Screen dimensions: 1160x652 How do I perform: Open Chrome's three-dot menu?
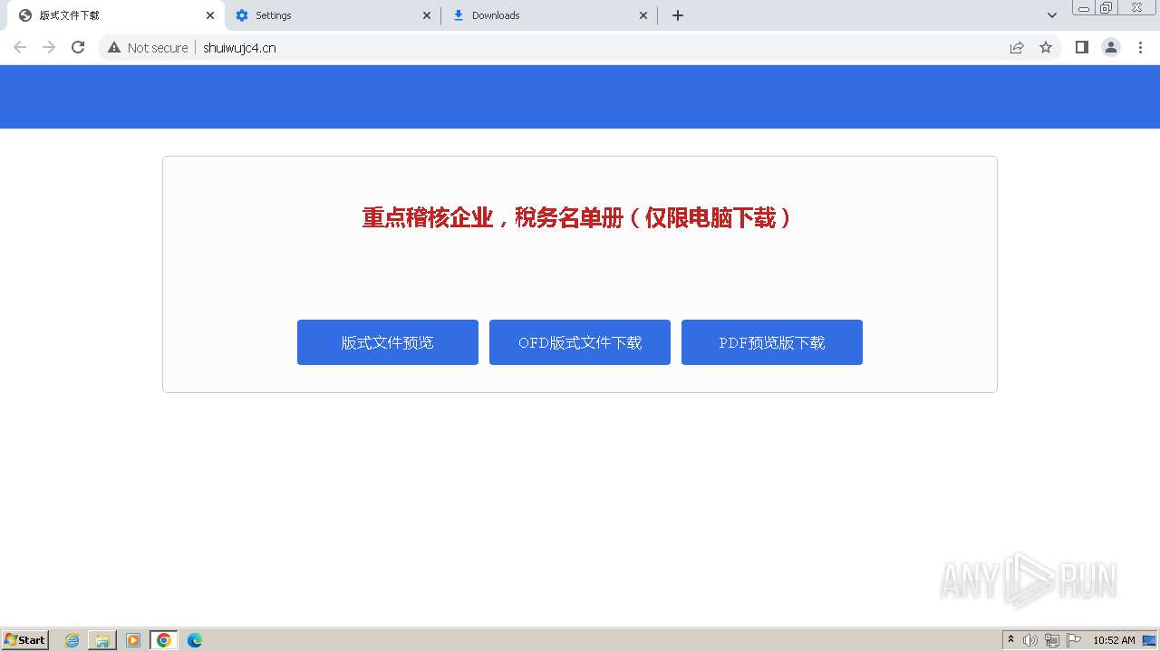point(1140,47)
